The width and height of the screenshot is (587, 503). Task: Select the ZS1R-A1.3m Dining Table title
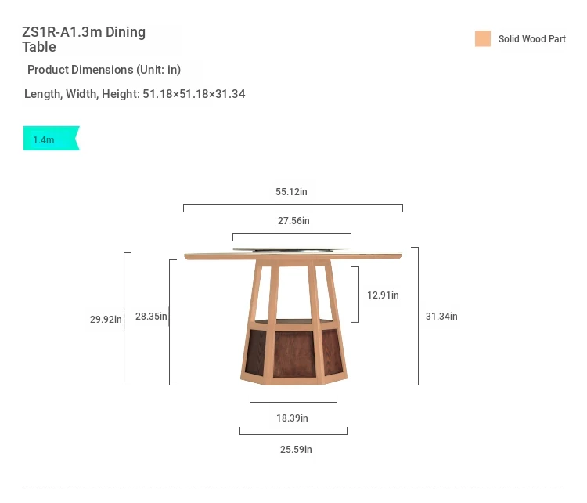(84, 39)
